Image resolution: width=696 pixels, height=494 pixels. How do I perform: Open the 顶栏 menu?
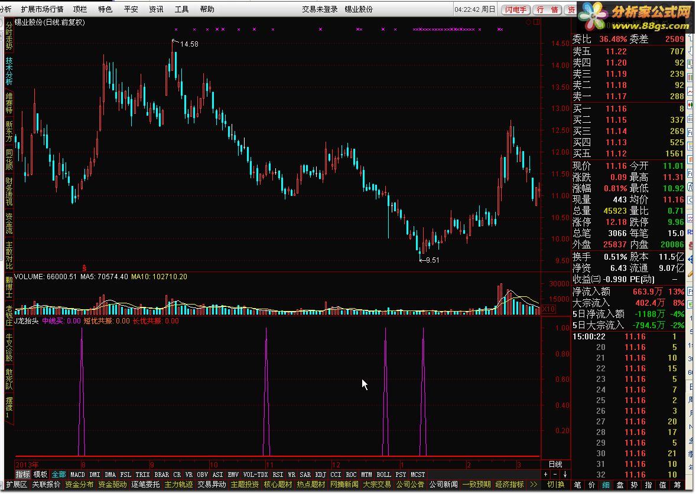80,9
